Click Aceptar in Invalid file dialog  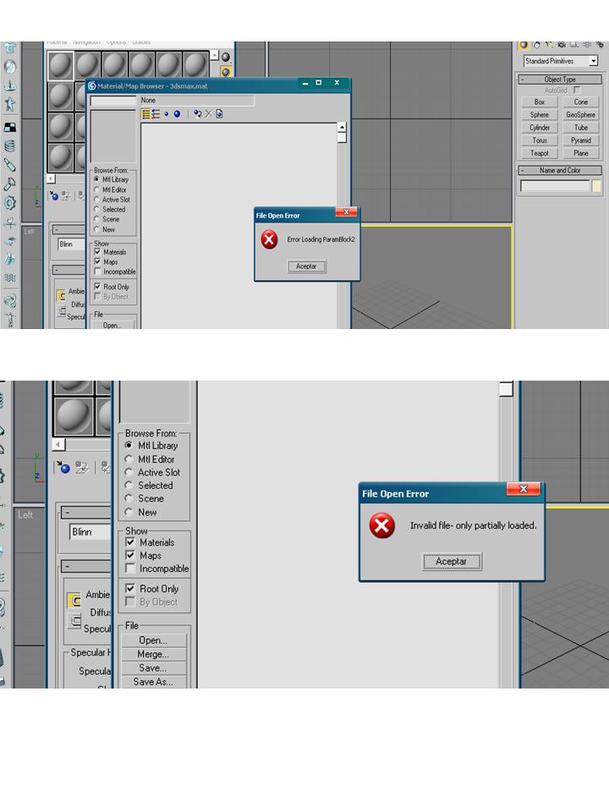452,562
